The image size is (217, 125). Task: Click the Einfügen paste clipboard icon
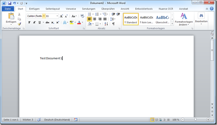tap(11, 16)
